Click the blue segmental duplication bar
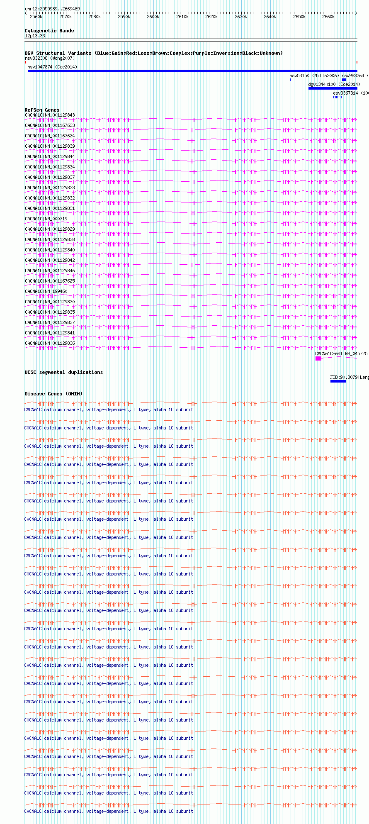 point(338,381)
